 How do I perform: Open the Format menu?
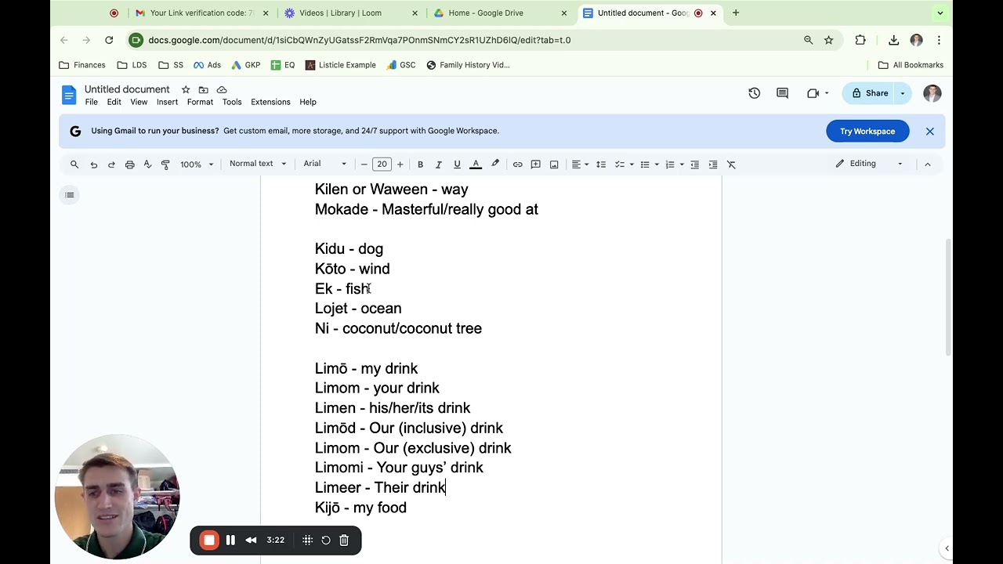click(x=200, y=102)
